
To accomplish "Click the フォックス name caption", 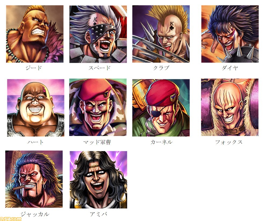I will point(229,142).
